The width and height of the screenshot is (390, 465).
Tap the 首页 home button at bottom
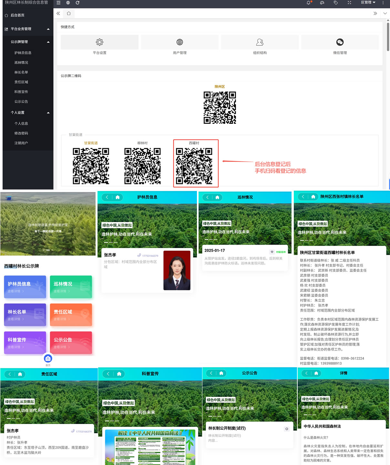click(x=48, y=359)
